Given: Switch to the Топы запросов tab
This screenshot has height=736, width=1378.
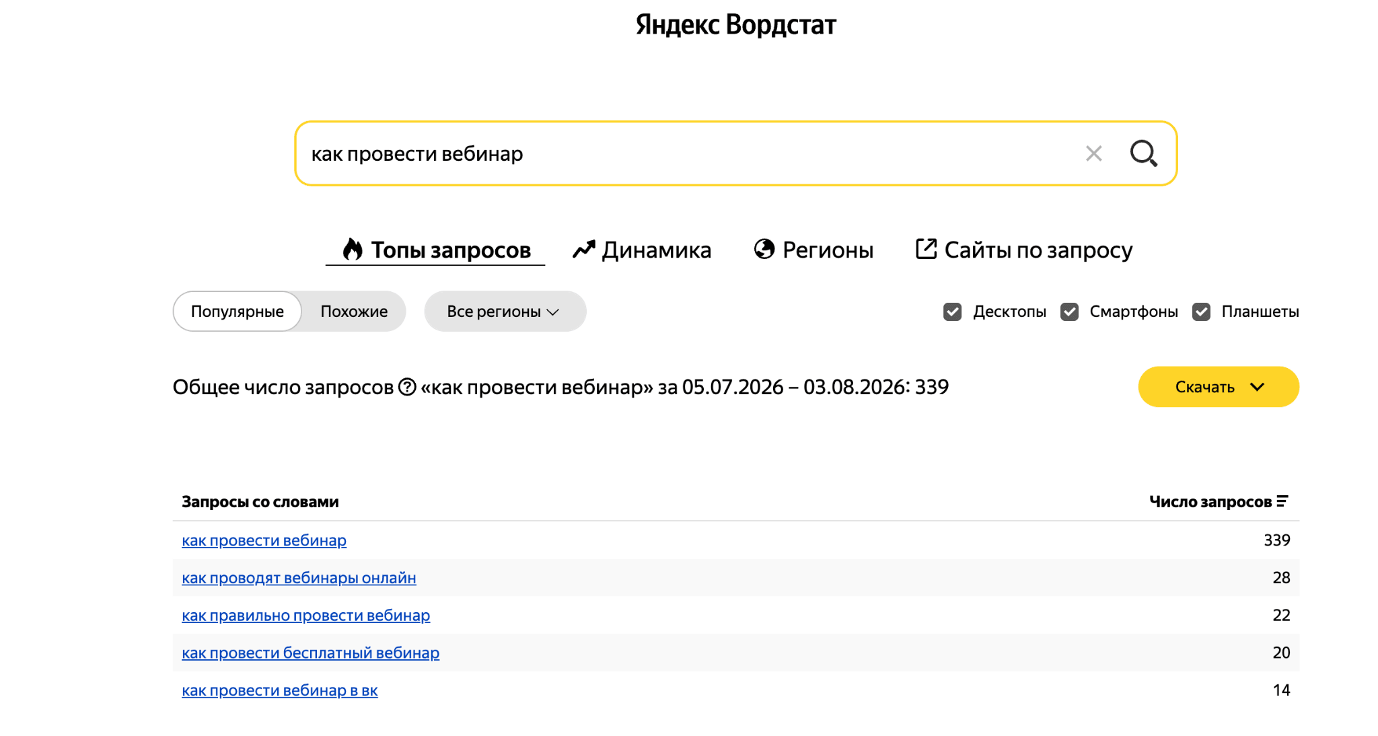Looking at the screenshot, I should tap(435, 250).
